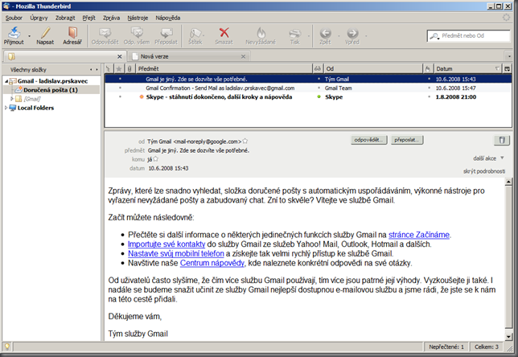Go forward with Vpřed icon
The image size is (518, 357).
pos(352,35)
